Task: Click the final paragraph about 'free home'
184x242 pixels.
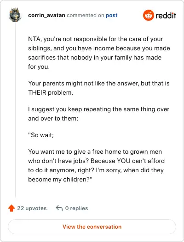Action: [x=96, y=165]
